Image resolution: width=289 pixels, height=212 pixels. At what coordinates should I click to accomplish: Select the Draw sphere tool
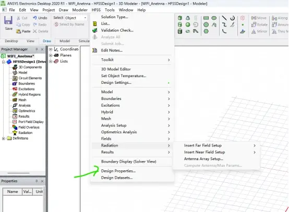click(x=188, y=24)
